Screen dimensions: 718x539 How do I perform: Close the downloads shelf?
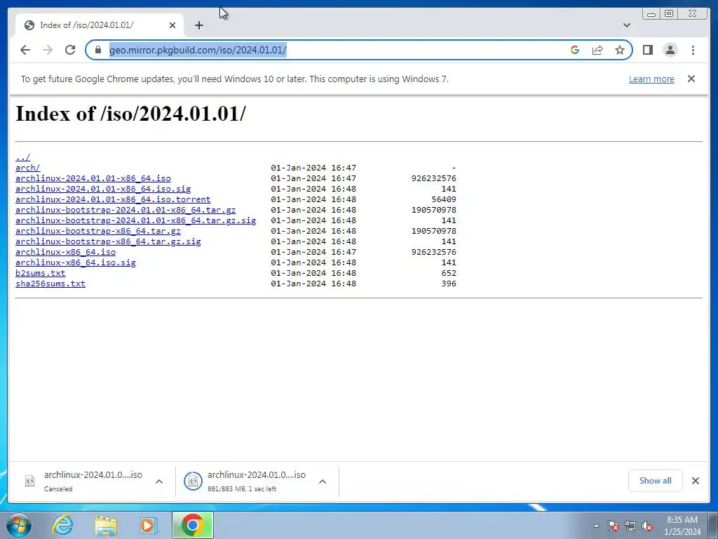point(695,481)
